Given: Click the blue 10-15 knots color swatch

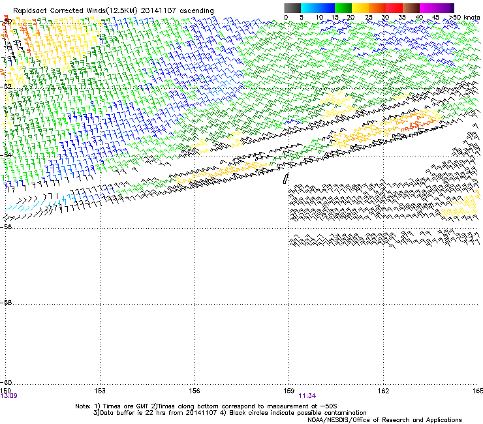Looking at the screenshot, I should coord(326,8).
